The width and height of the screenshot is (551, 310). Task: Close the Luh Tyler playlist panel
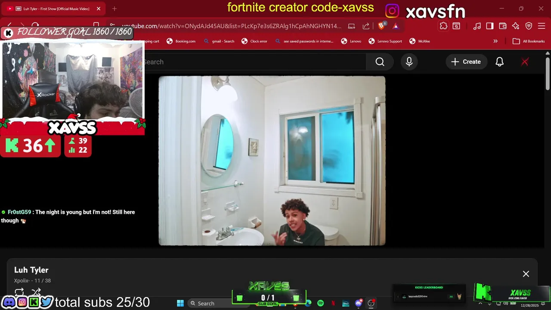(x=526, y=274)
